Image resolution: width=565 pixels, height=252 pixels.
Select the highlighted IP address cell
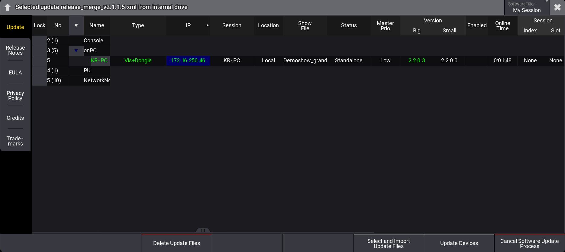pos(188,61)
